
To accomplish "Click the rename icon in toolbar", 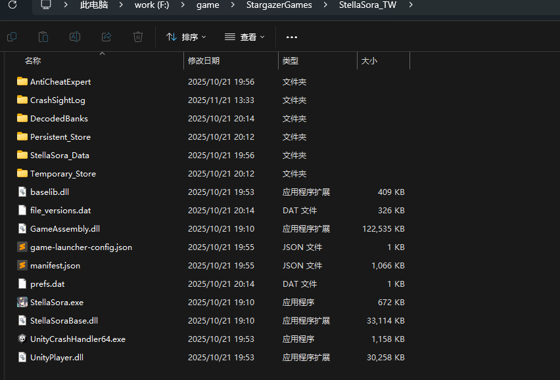I will [75, 37].
